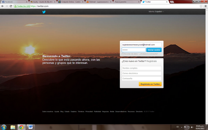
Task: Close the Hotmail tab
Action: [x=111, y=2]
